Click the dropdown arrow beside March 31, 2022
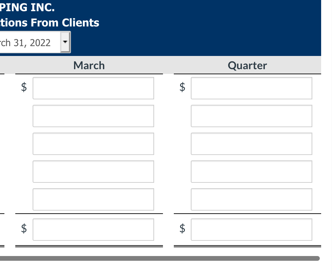Viewport: 332px width, 274px height. [x=65, y=42]
